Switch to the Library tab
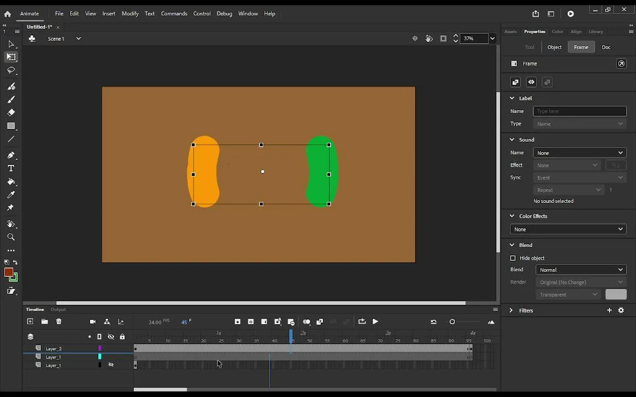 [x=596, y=31]
